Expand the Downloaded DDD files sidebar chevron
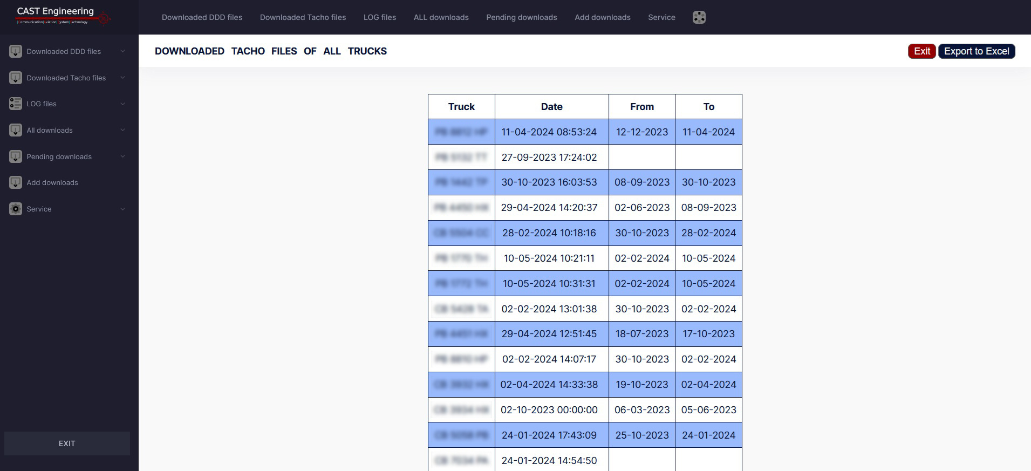1031x471 pixels. pos(122,51)
